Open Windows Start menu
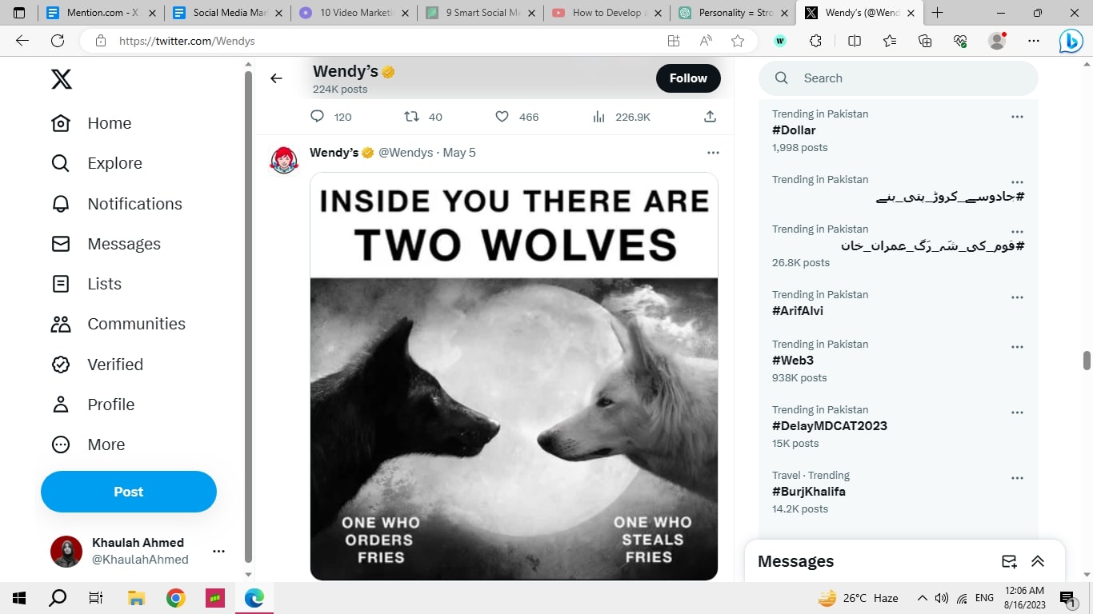This screenshot has height=614, width=1093. [19, 598]
